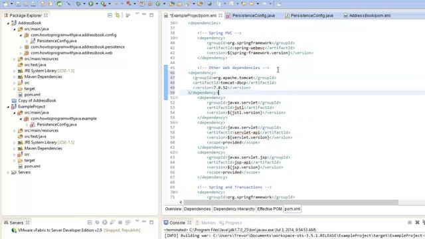Click Collapse All in Package Explorer
Viewport: 425px width, 239px height.
pyautogui.click(x=110, y=15)
